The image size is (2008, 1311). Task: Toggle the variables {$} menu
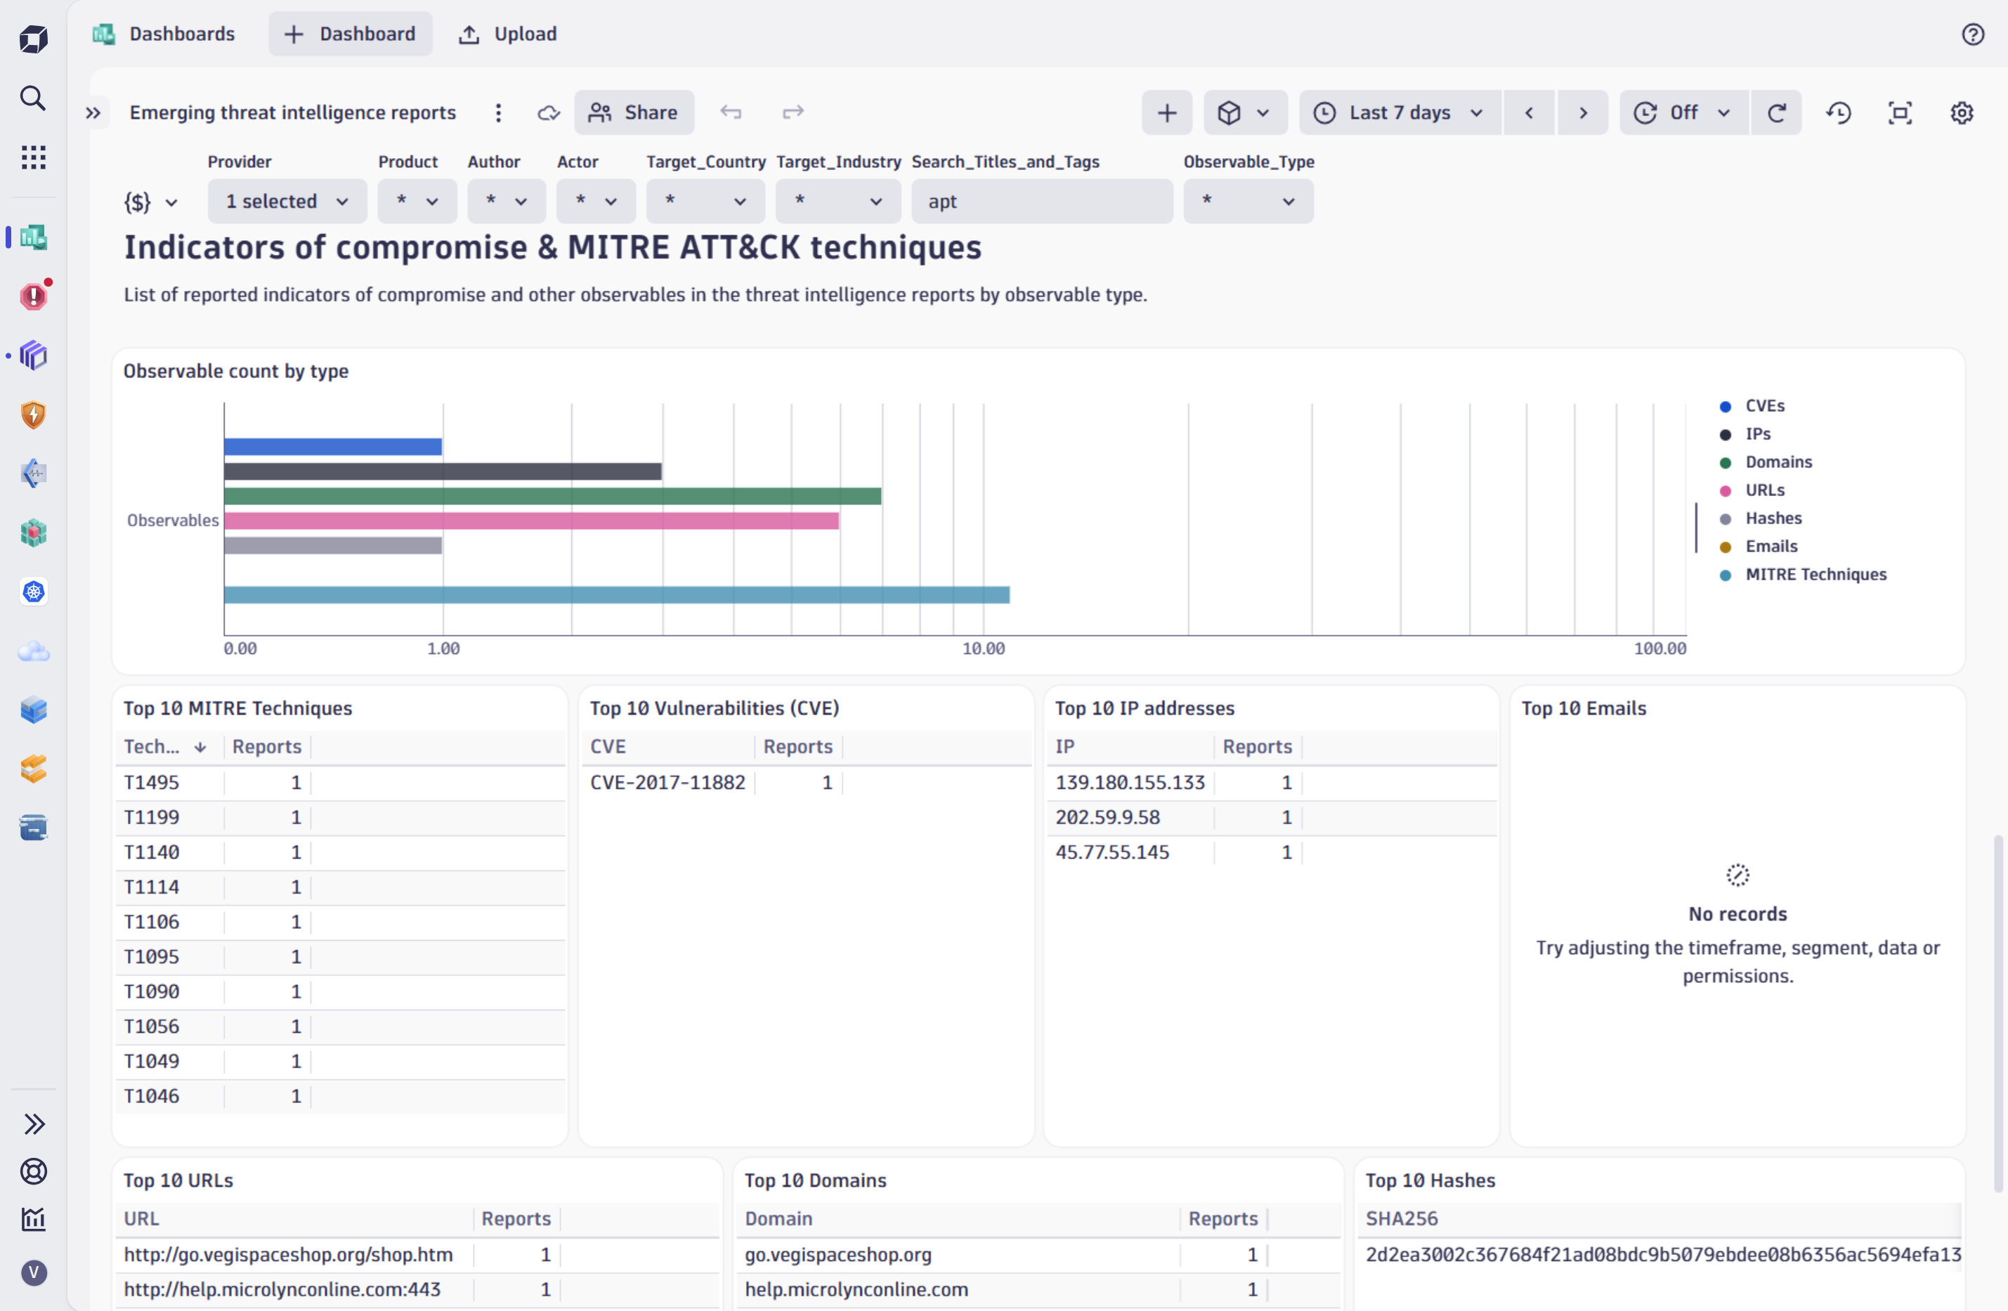152,202
